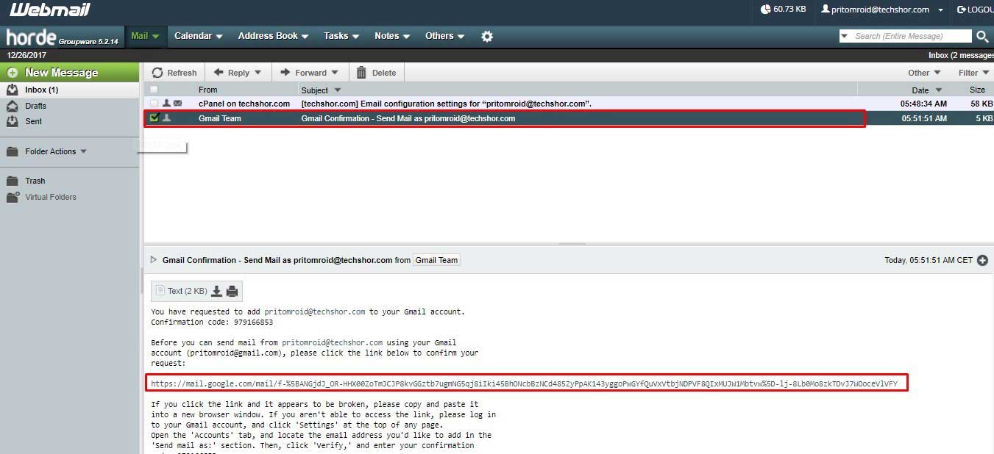
Task: Open the Calendar menu
Action: click(198, 36)
